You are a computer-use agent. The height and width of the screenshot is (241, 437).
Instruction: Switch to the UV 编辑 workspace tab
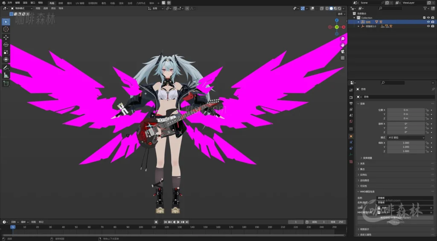(80, 3)
